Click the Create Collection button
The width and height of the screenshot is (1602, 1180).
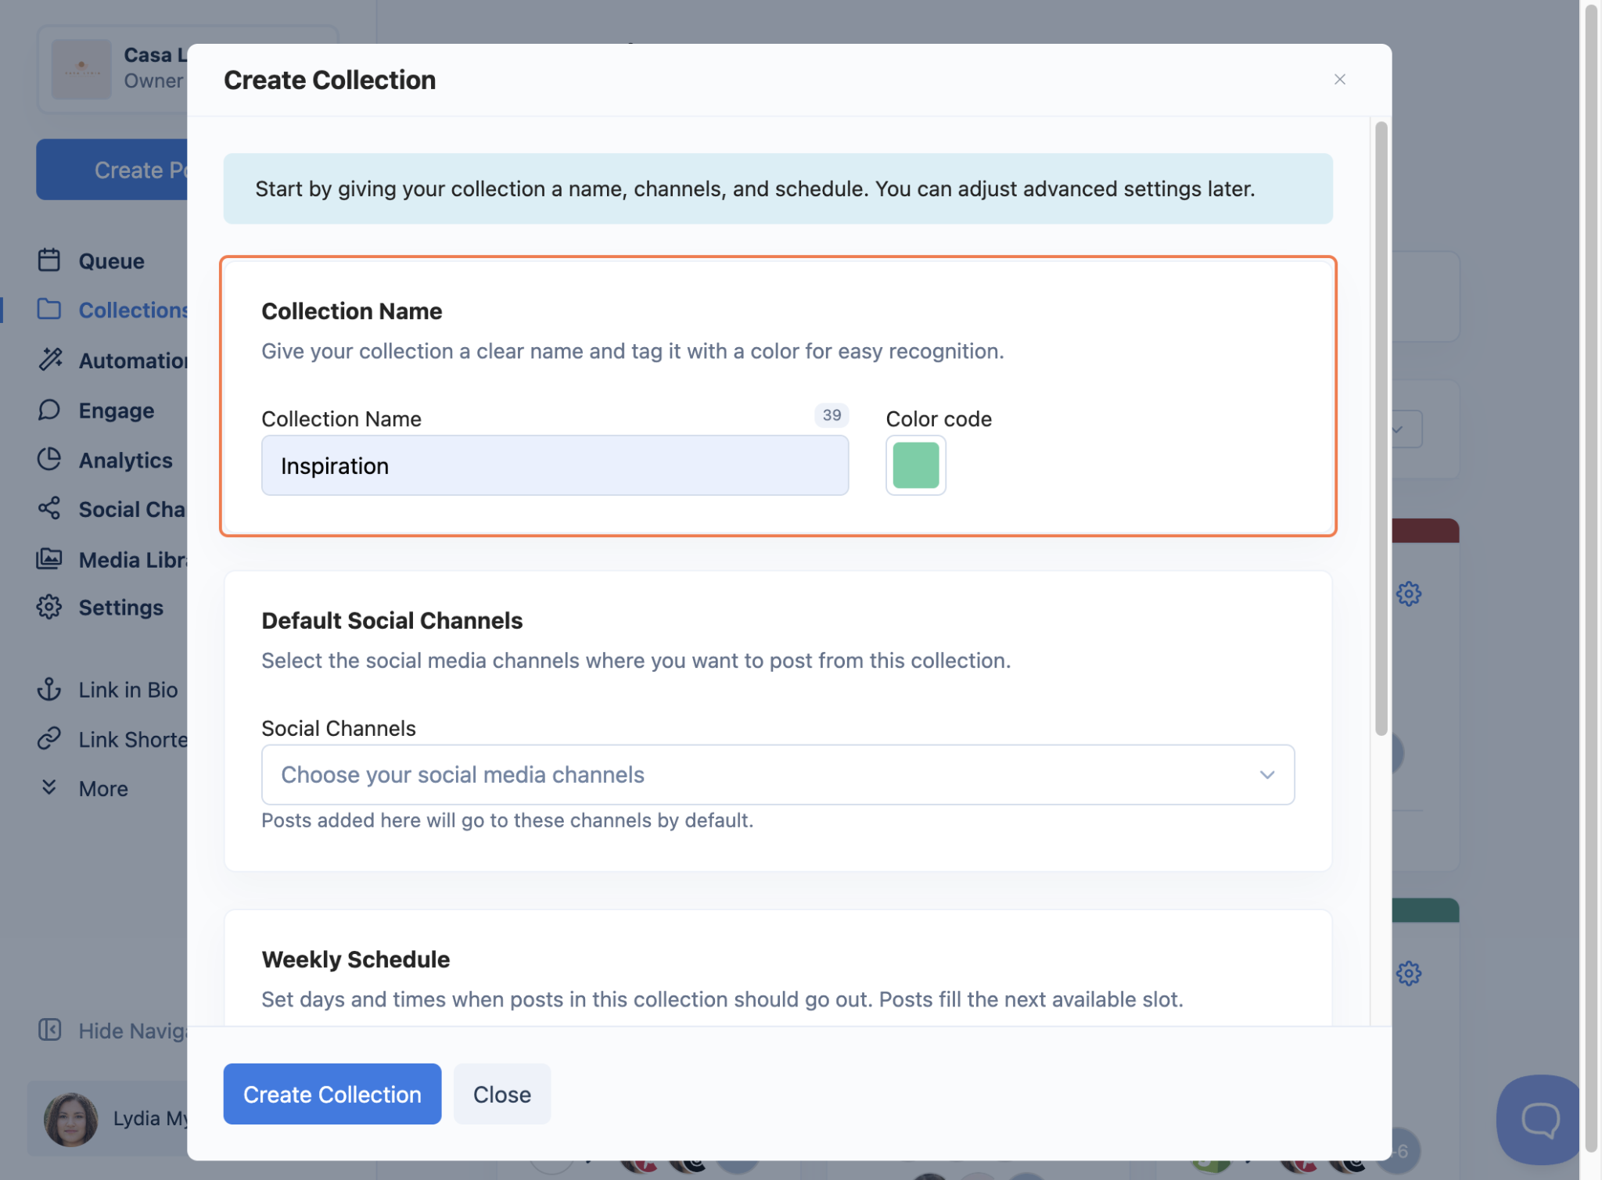pyautogui.click(x=332, y=1093)
